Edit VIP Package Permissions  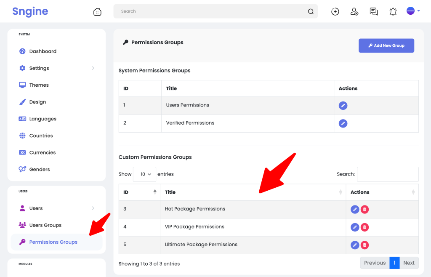(x=355, y=227)
